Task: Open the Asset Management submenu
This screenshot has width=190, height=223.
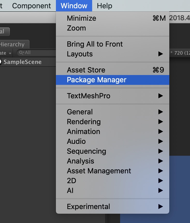Action: (x=99, y=171)
